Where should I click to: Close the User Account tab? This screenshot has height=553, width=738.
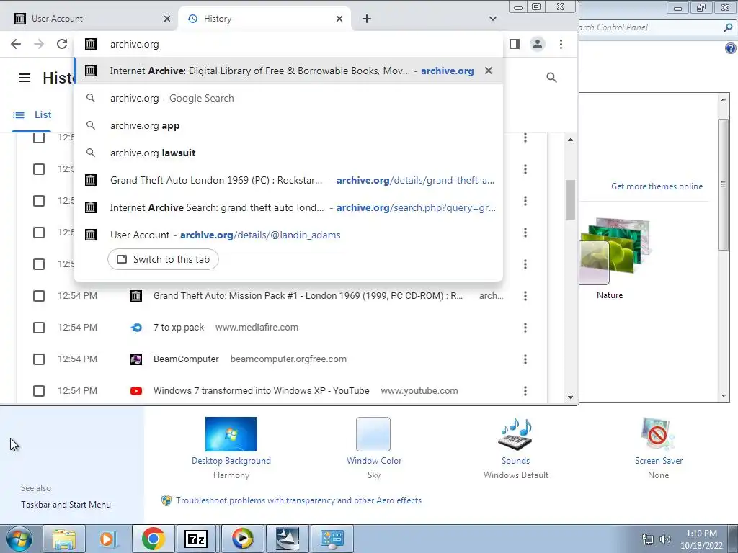167,19
